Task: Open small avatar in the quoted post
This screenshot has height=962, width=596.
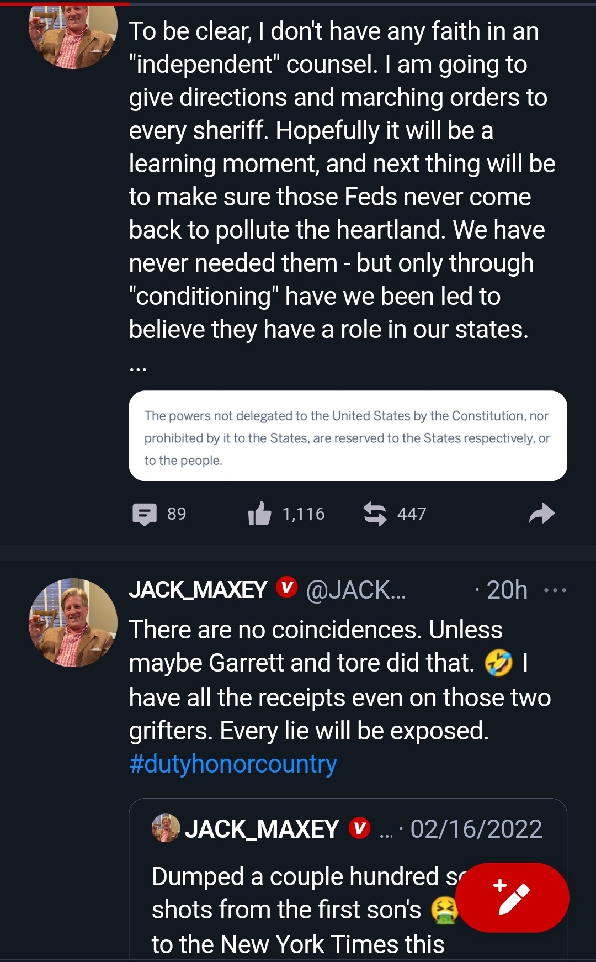Action: click(166, 828)
